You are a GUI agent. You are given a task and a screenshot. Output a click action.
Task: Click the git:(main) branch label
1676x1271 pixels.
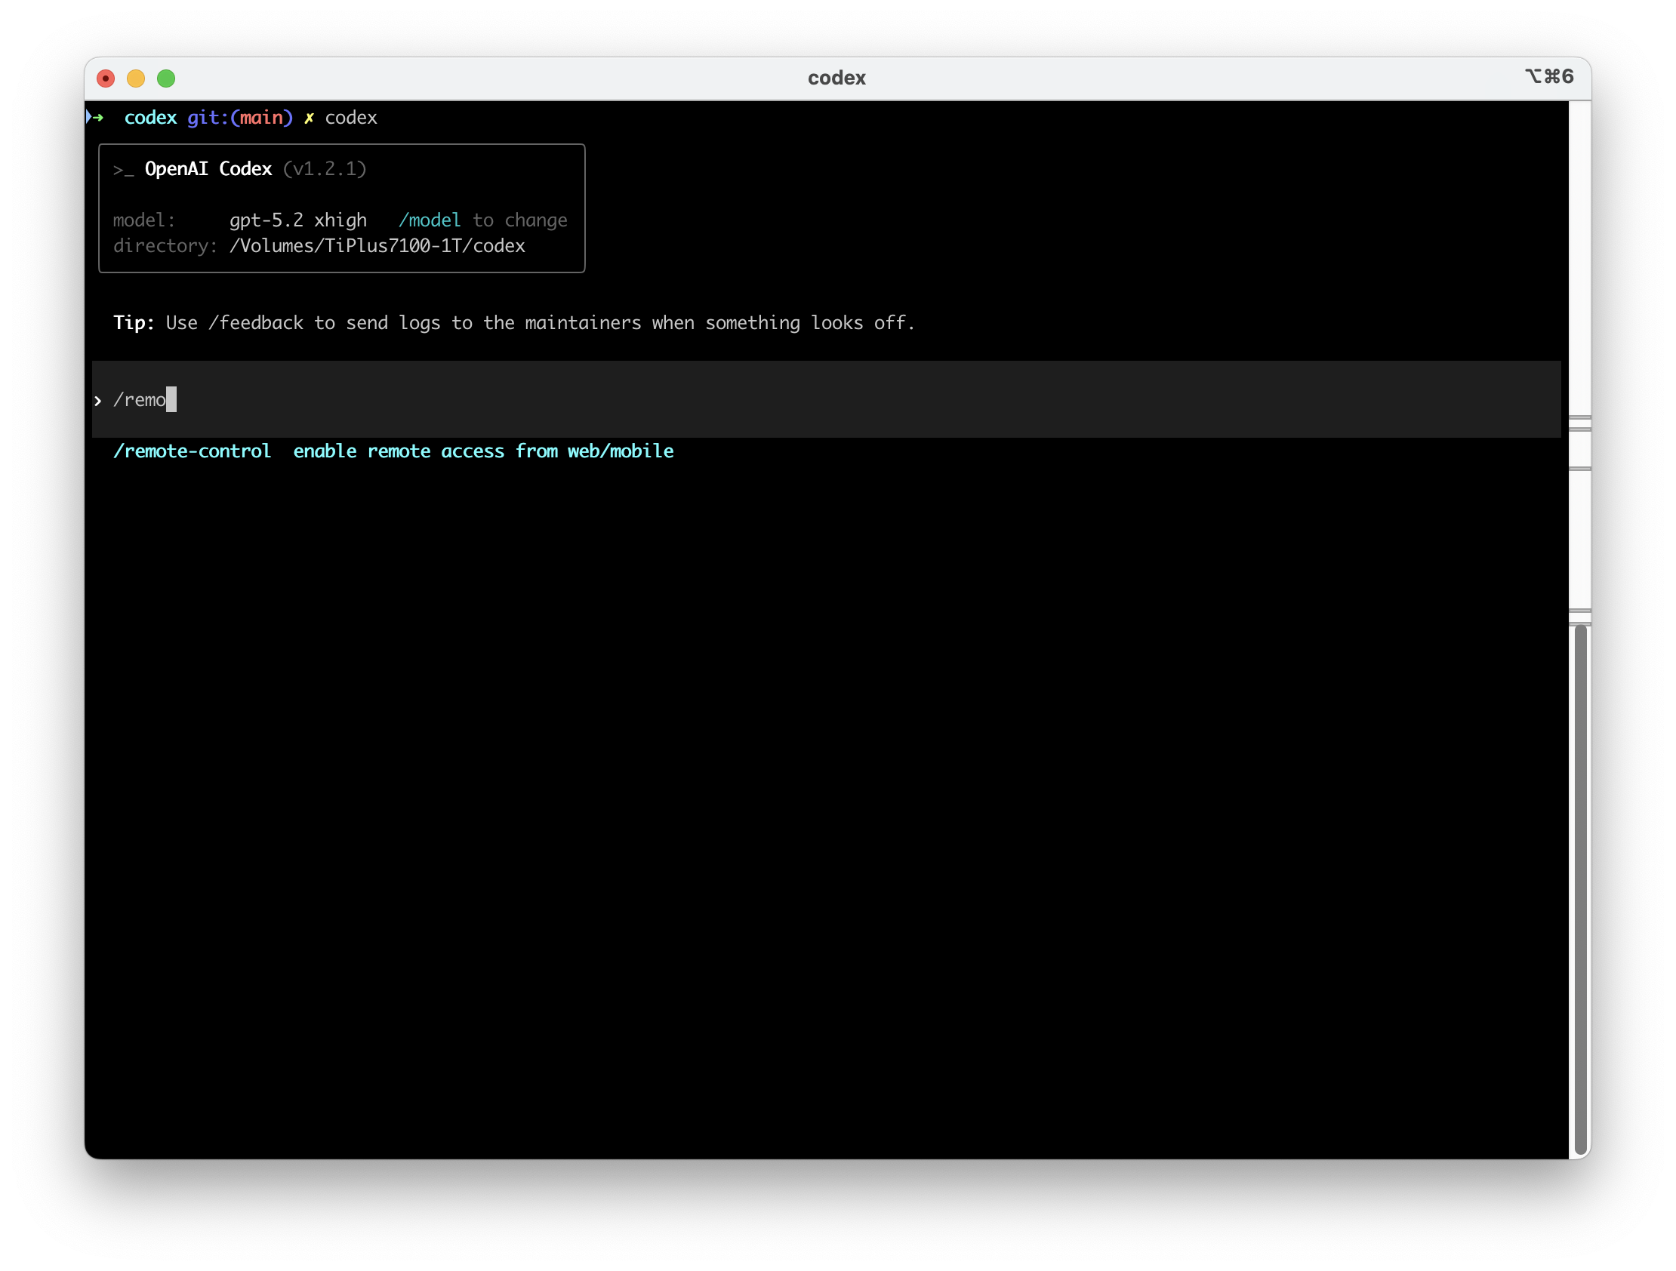coord(239,118)
